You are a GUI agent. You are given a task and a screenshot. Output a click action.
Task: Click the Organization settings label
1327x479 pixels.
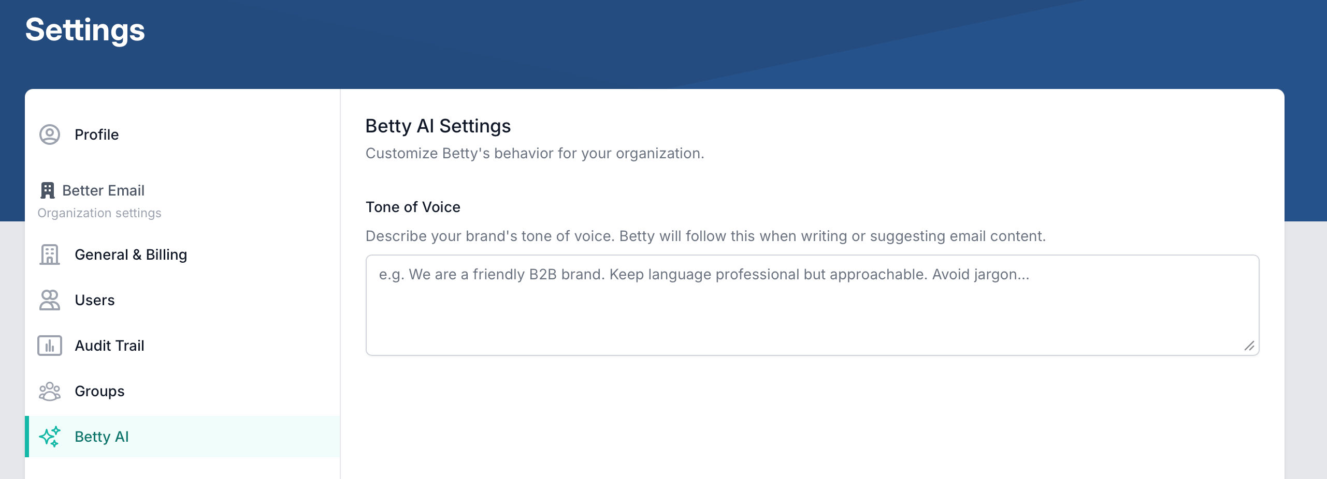click(99, 213)
